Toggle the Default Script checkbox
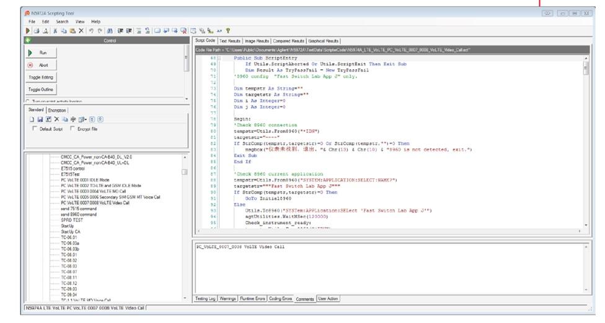Viewport: 605px width, 323px height. tap(35, 129)
